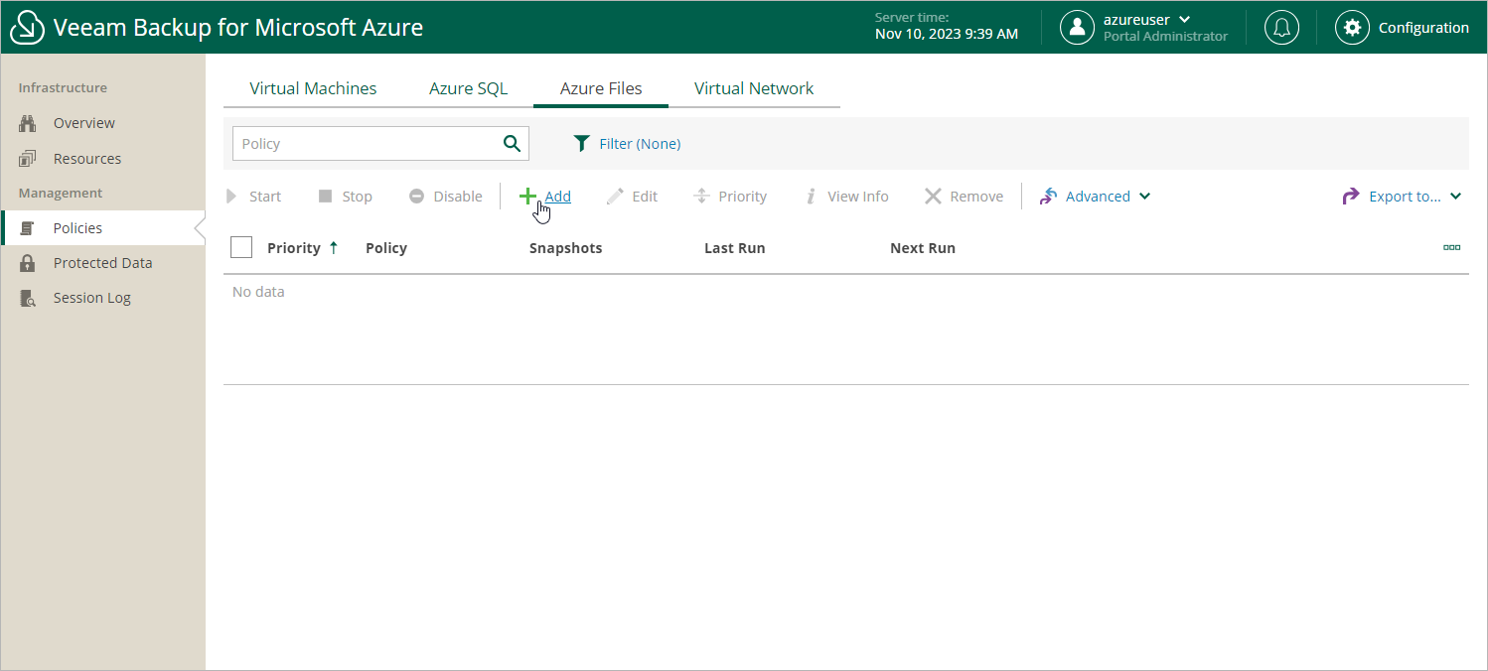
Task: Click the Configuration label
Action: [x=1423, y=28]
